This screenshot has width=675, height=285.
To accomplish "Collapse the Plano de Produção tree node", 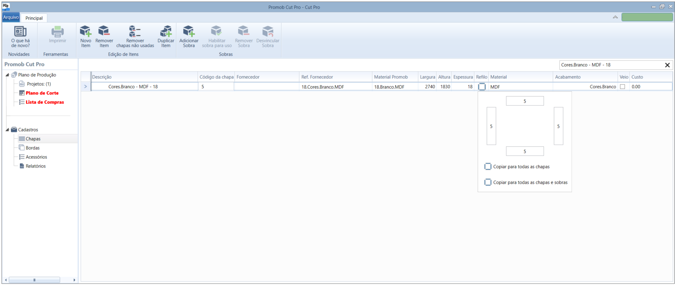I will [x=7, y=75].
